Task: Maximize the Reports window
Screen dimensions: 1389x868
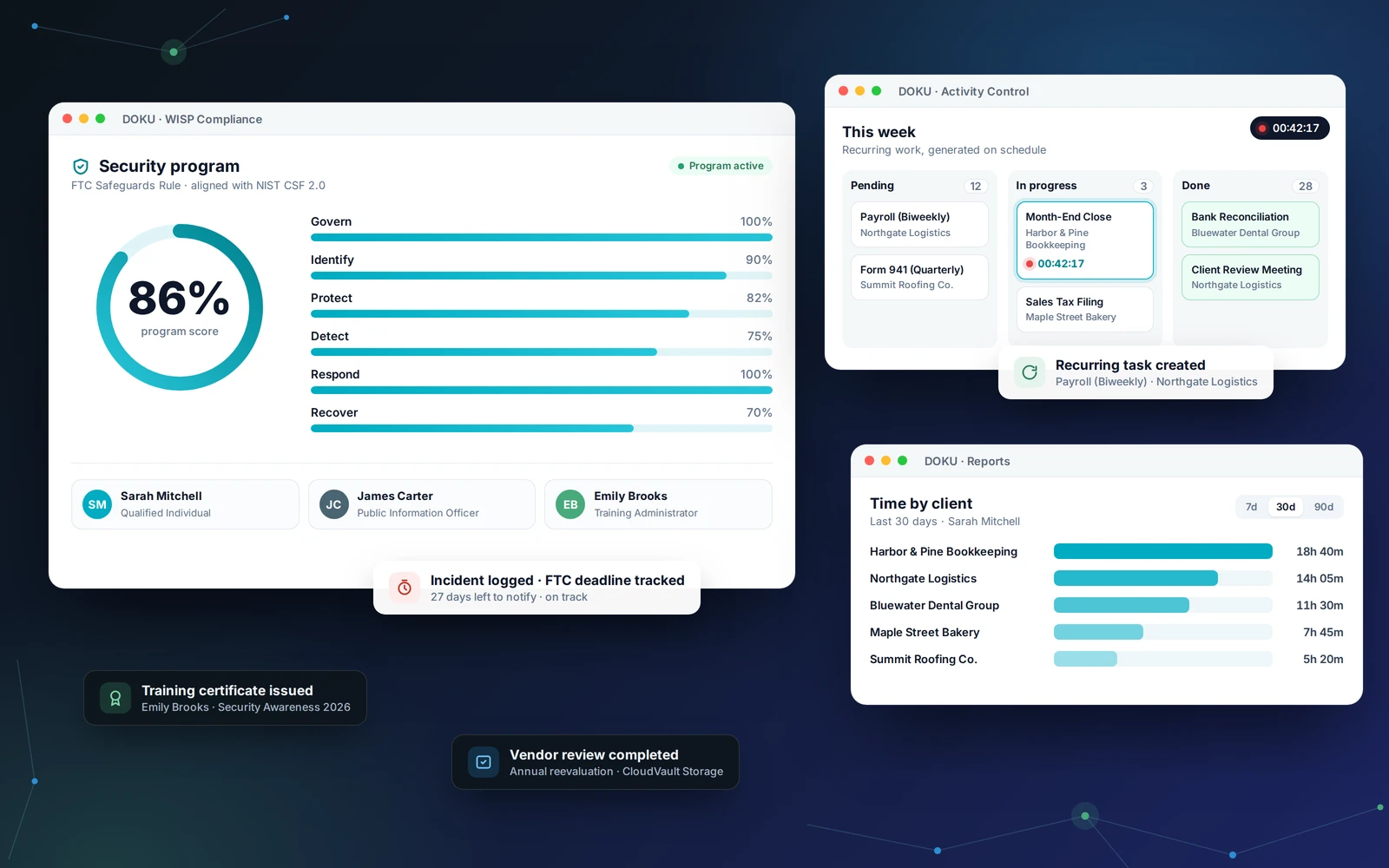Action: 902,461
